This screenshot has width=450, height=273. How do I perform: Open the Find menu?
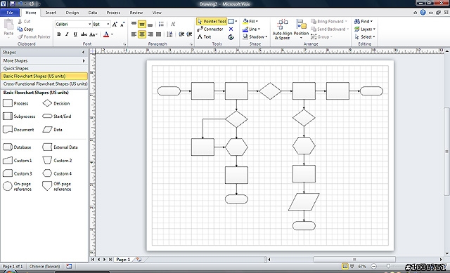(364, 22)
